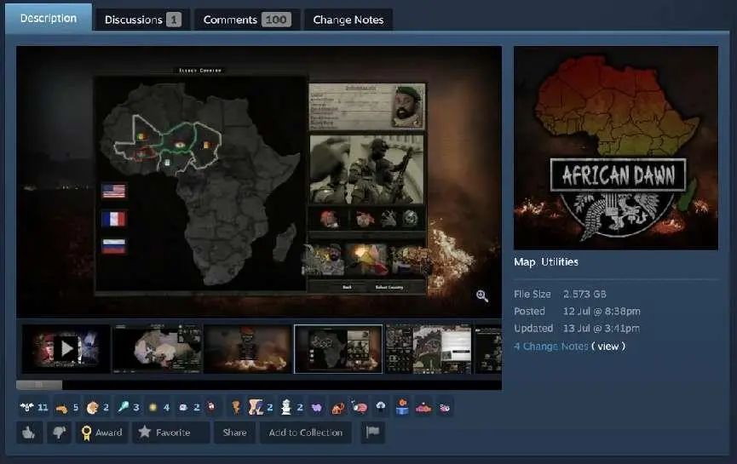Screen dimensions: 737x464
Task: Click the File Size value 2.573 GB
Action: click(x=584, y=295)
